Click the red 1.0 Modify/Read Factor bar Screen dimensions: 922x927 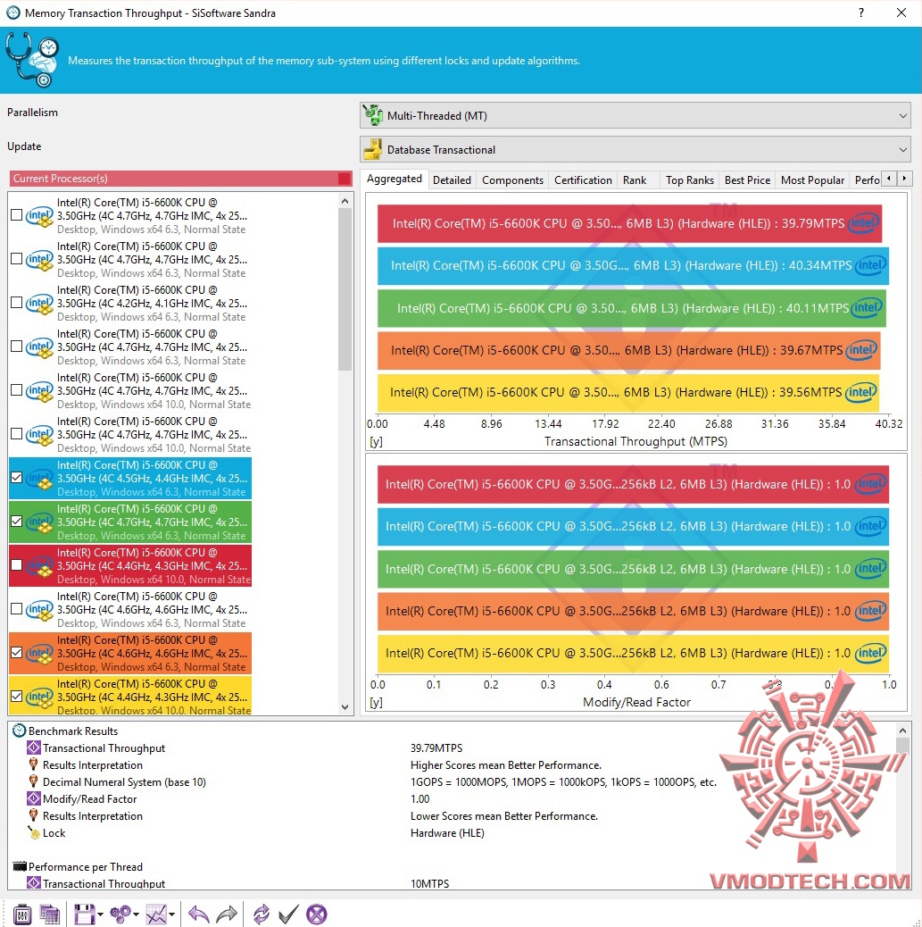coord(633,484)
